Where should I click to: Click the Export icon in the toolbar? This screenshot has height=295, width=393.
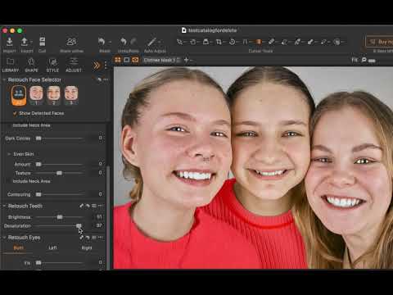click(x=25, y=42)
